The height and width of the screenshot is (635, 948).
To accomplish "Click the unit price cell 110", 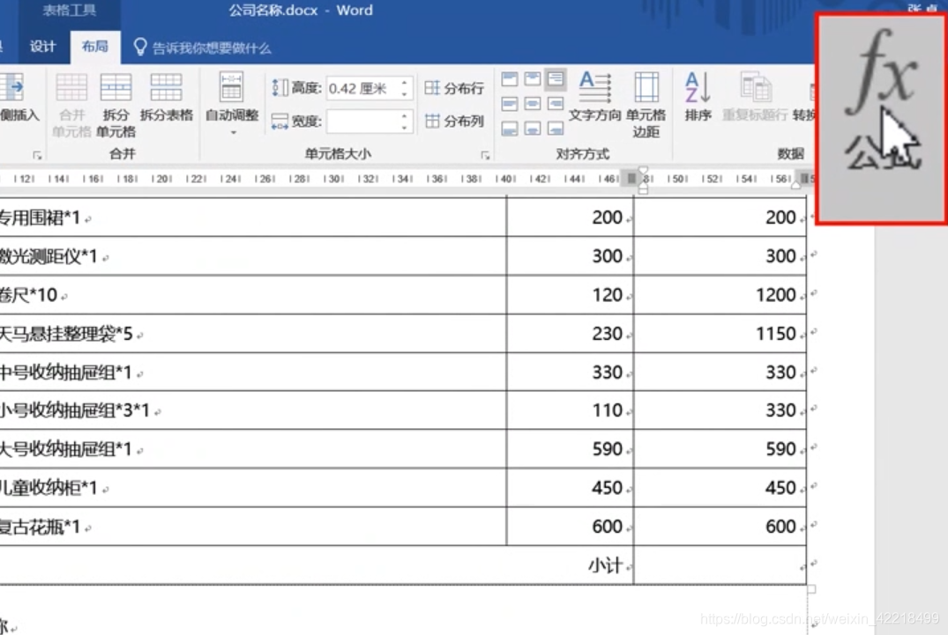I will point(571,410).
